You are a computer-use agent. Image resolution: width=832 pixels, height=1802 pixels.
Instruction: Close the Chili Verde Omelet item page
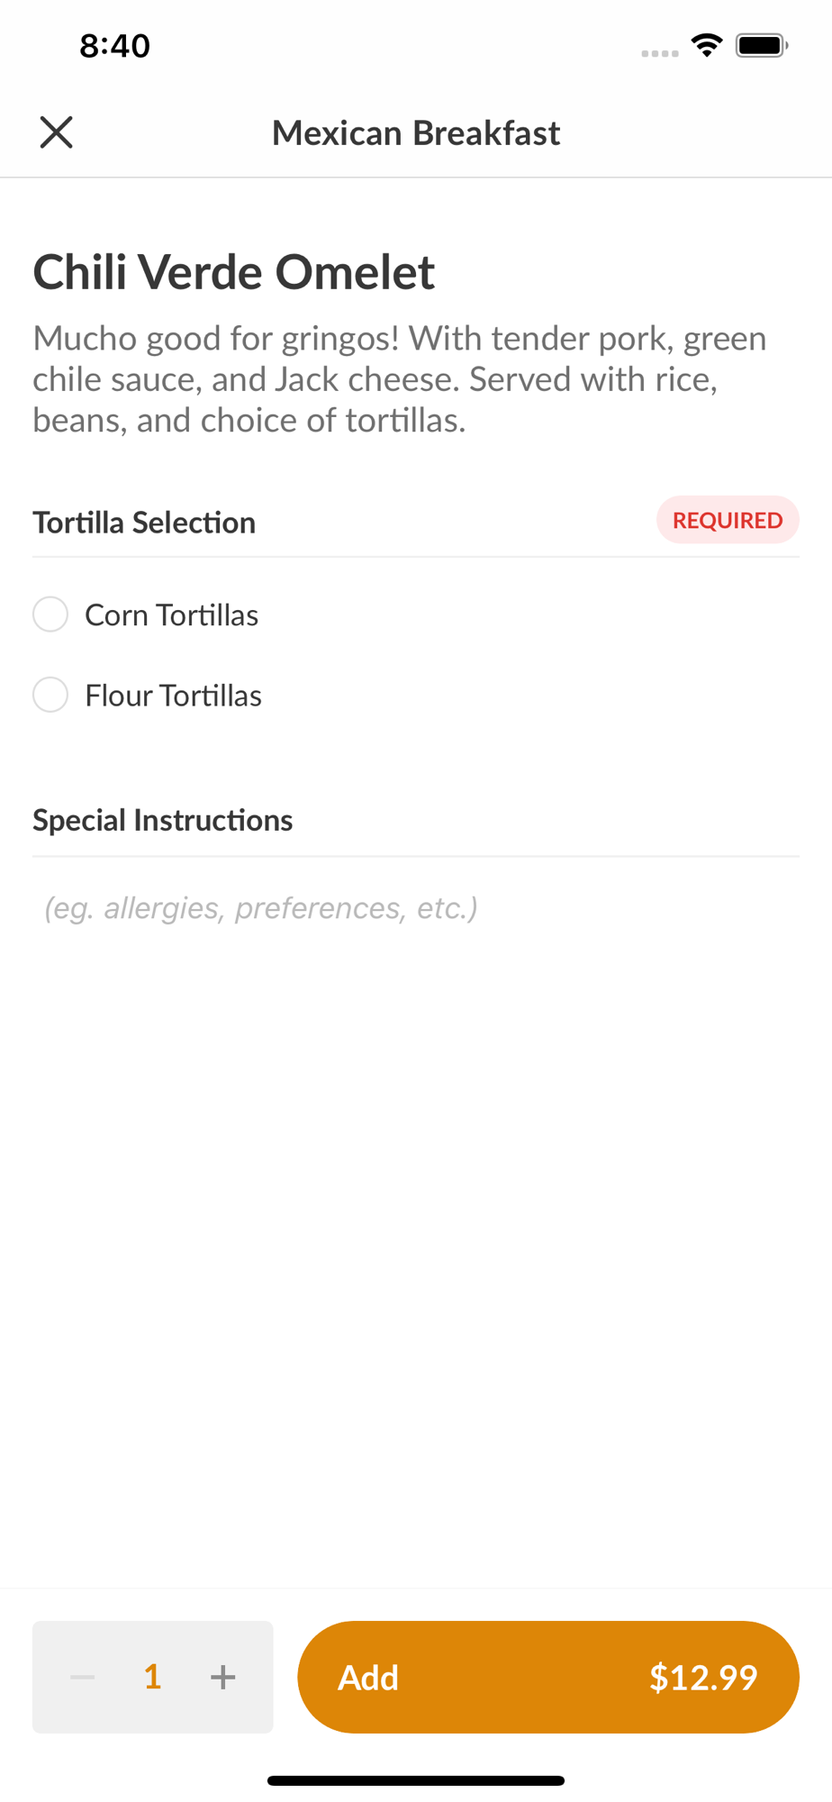click(x=56, y=132)
